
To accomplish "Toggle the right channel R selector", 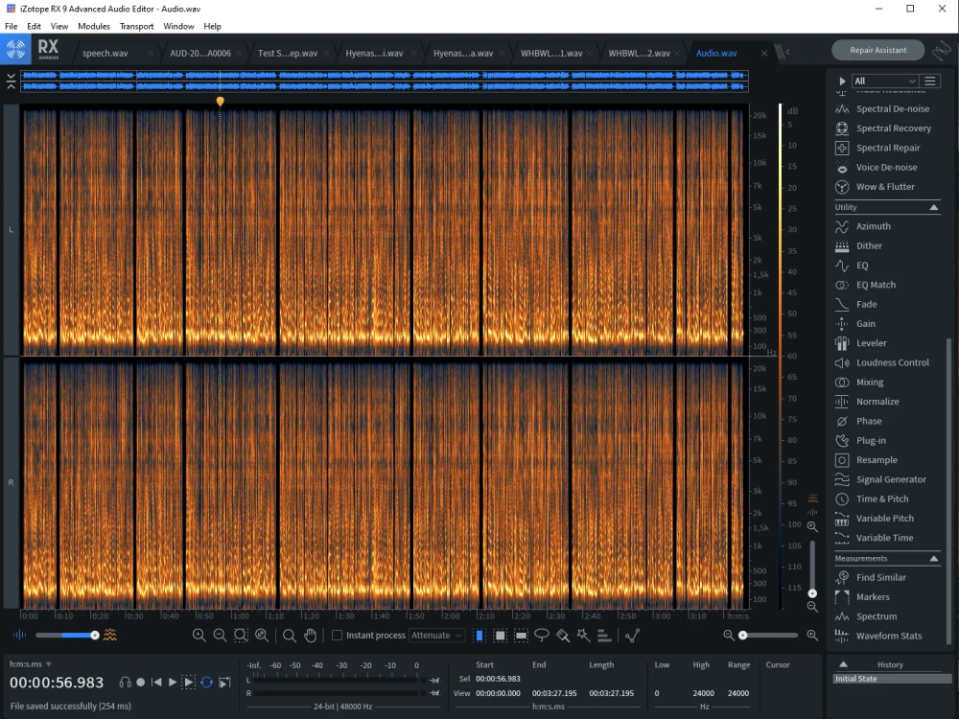I will pos(11,482).
